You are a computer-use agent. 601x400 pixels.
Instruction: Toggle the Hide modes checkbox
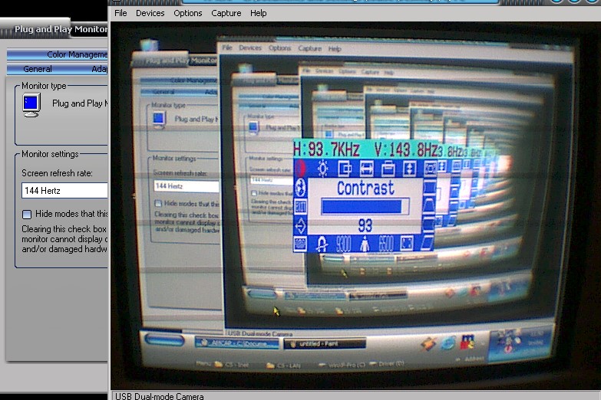(27, 214)
